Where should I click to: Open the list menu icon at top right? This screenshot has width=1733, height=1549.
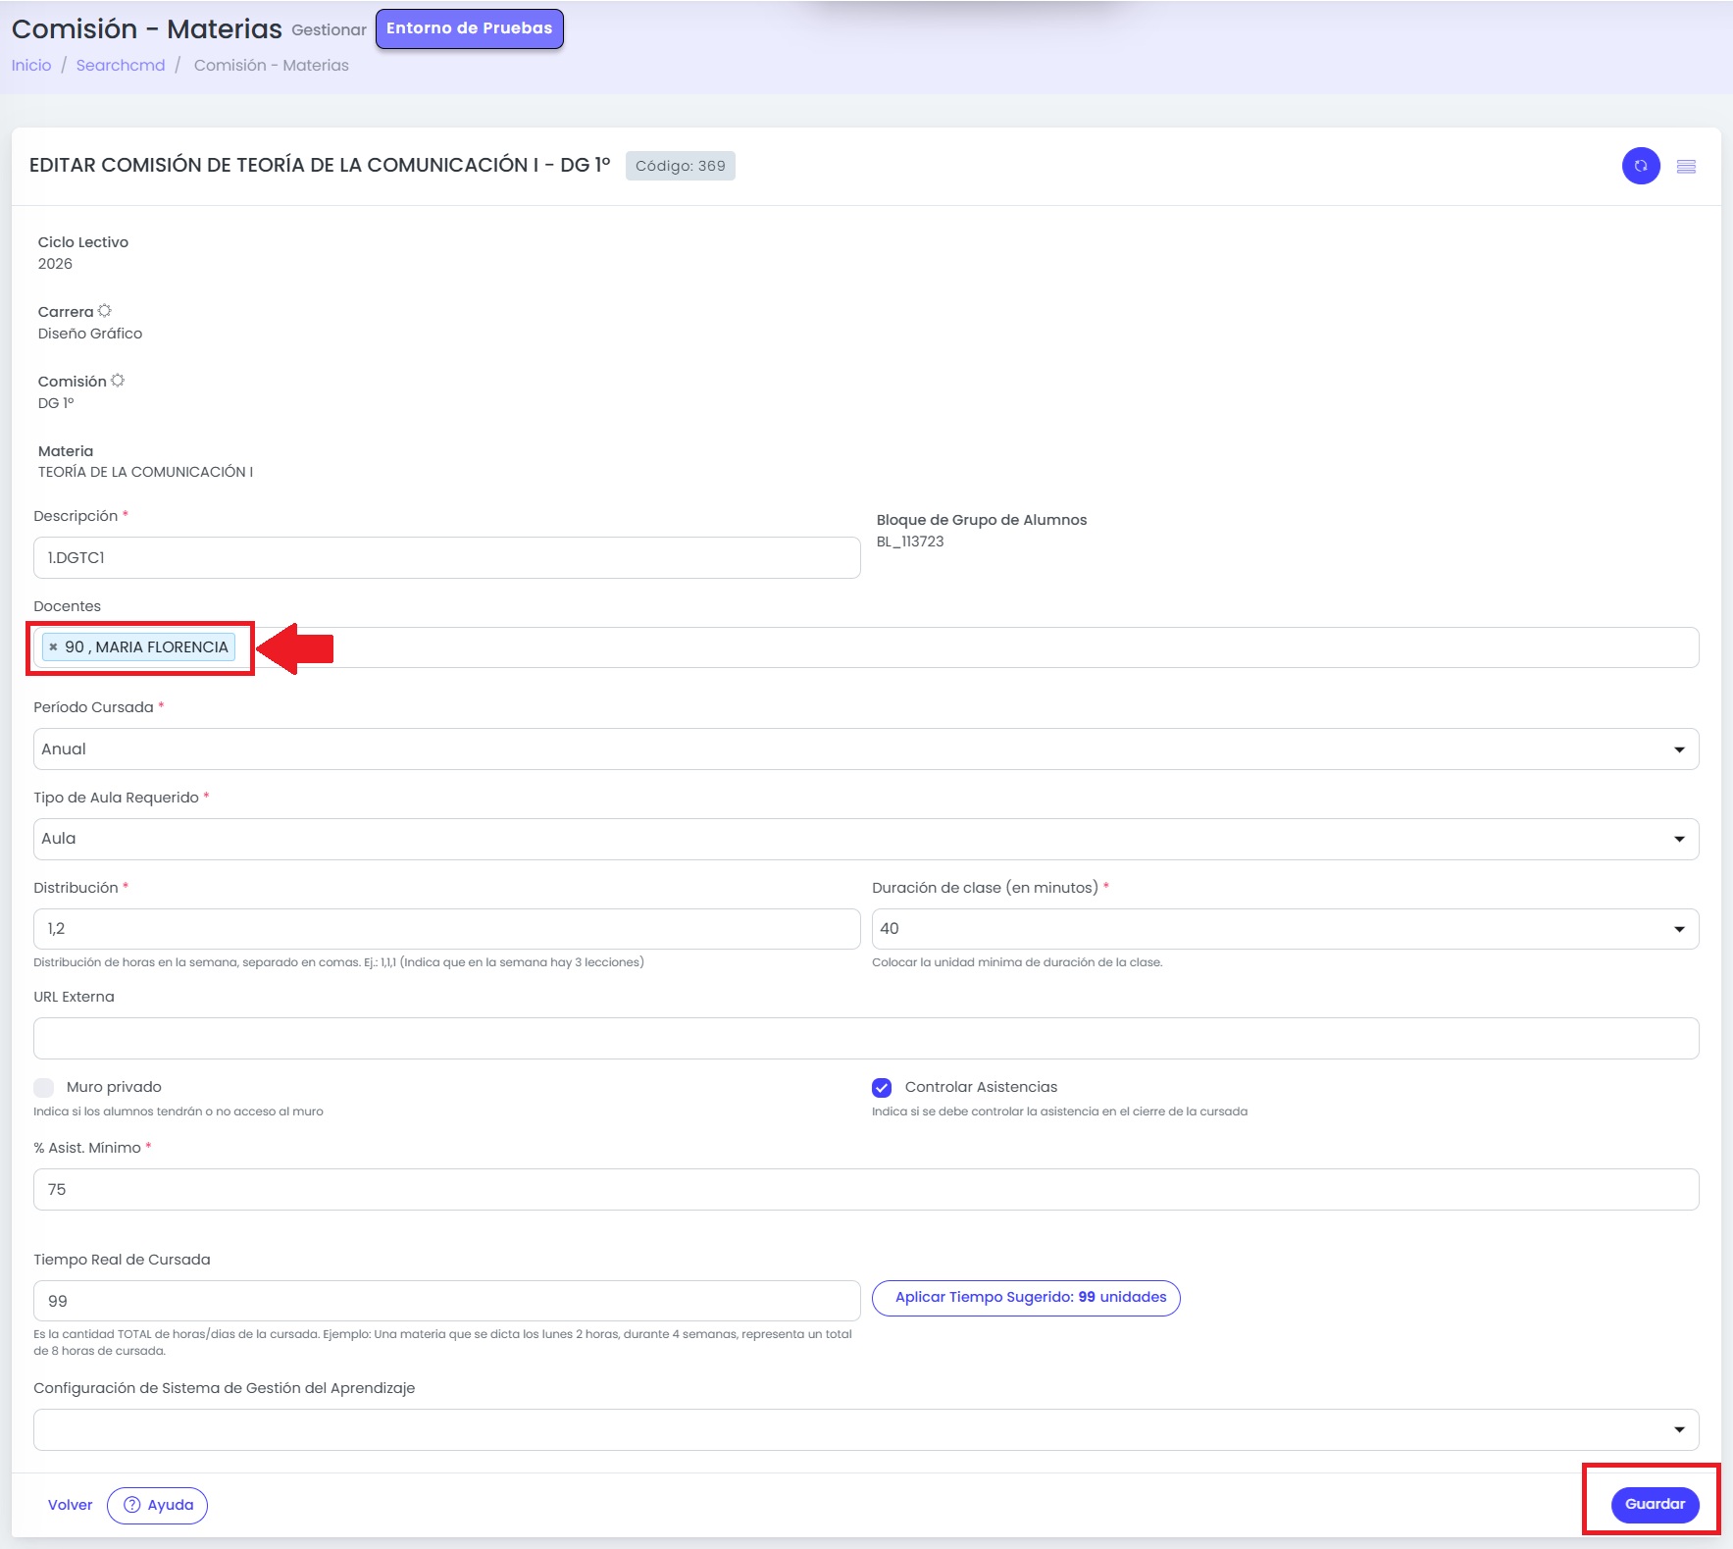click(x=1686, y=167)
